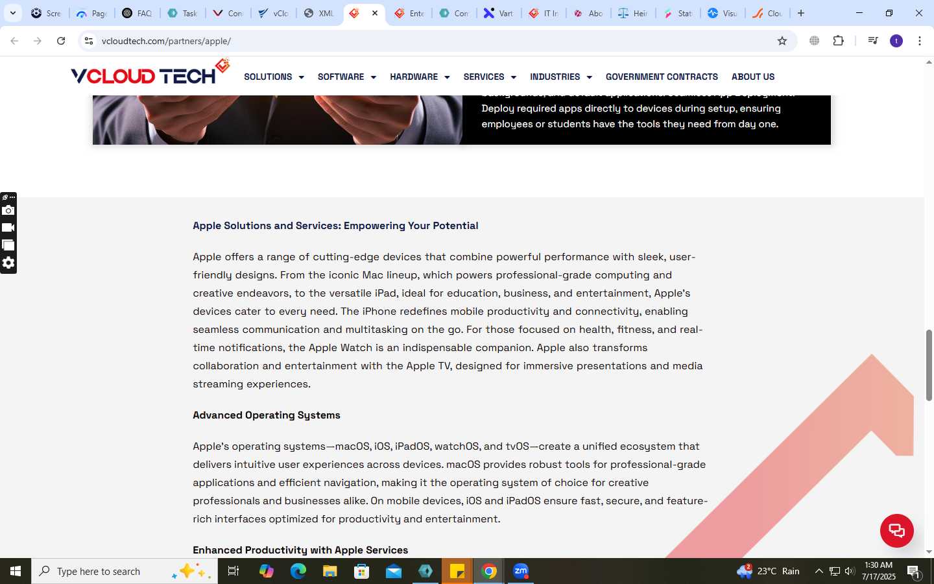Open Task View on taskbar
The height and width of the screenshot is (584, 934).
pos(233,571)
